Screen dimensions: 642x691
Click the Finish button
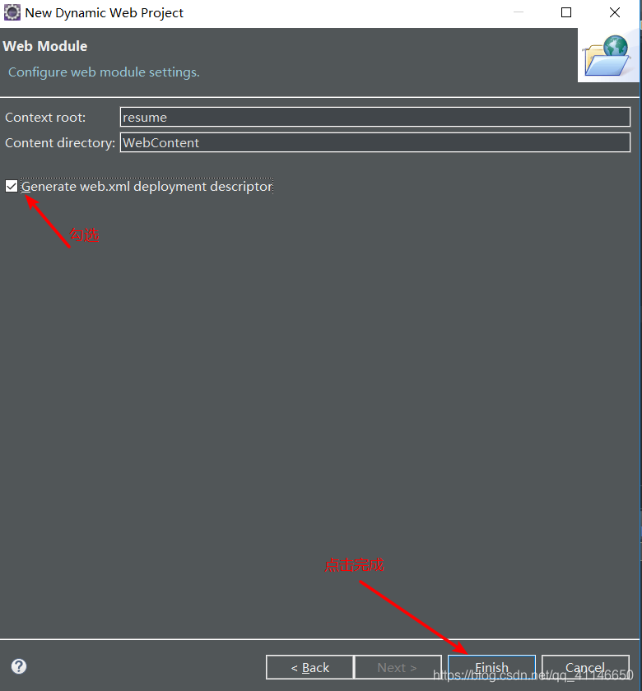491,667
